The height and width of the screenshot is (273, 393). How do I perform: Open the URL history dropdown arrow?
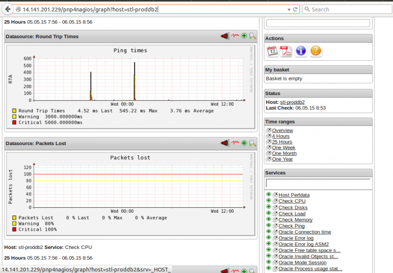click(x=289, y=9)
